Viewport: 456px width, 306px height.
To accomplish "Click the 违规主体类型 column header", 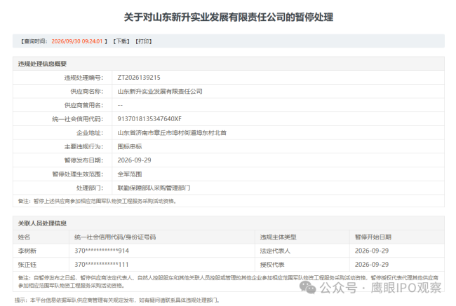I will tap(278, 237).
